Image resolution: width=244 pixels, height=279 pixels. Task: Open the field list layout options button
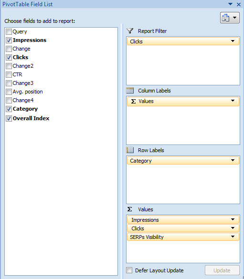[230, 18]
